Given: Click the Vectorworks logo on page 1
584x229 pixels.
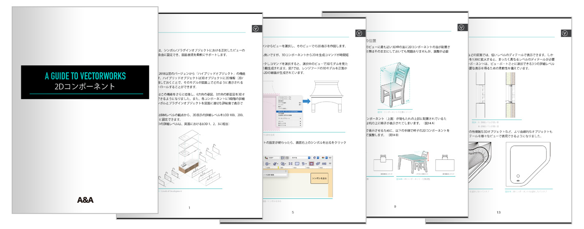Looking at the screenshot, I should point(257,28).
